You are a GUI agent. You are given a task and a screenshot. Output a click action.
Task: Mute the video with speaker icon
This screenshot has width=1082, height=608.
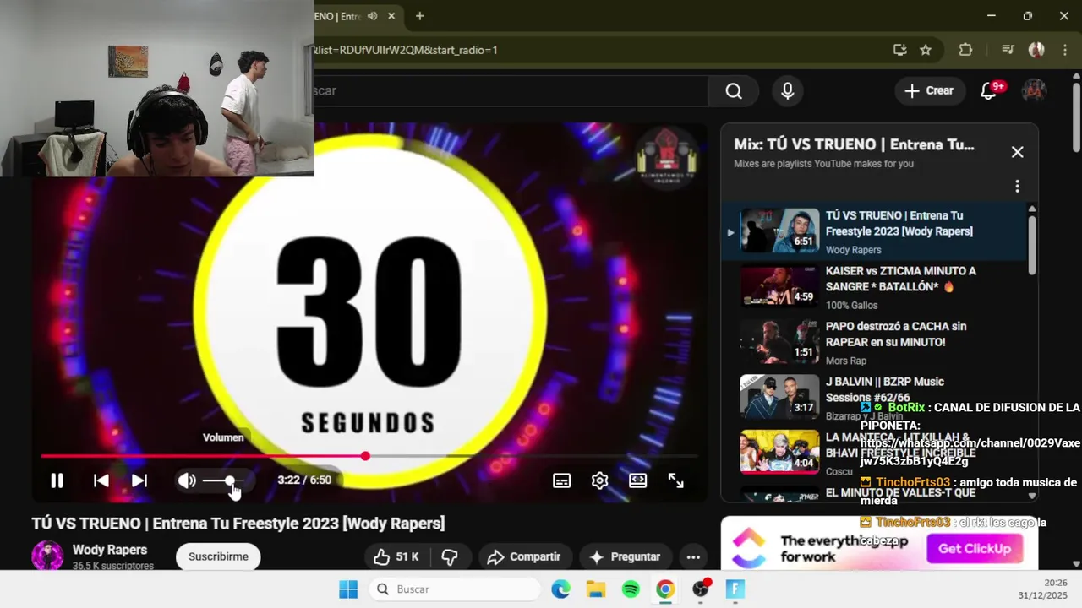pyautogui.click(x=187, y=480)
